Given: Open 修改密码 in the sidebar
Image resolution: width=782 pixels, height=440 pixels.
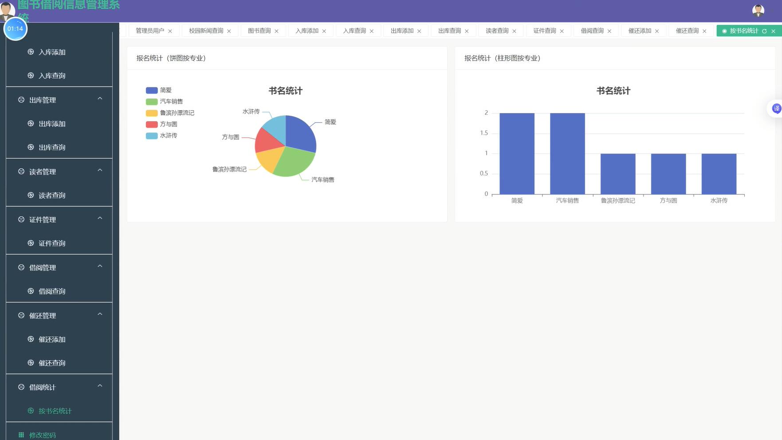Looking at the screenshot, I should point(43,435).
